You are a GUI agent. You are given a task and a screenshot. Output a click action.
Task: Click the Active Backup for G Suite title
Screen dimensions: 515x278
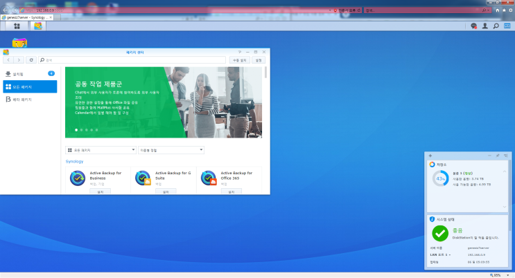click(173, 176)
